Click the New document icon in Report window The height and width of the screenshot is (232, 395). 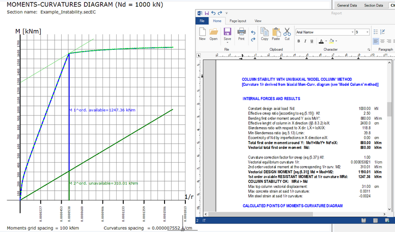click(202, 32)
